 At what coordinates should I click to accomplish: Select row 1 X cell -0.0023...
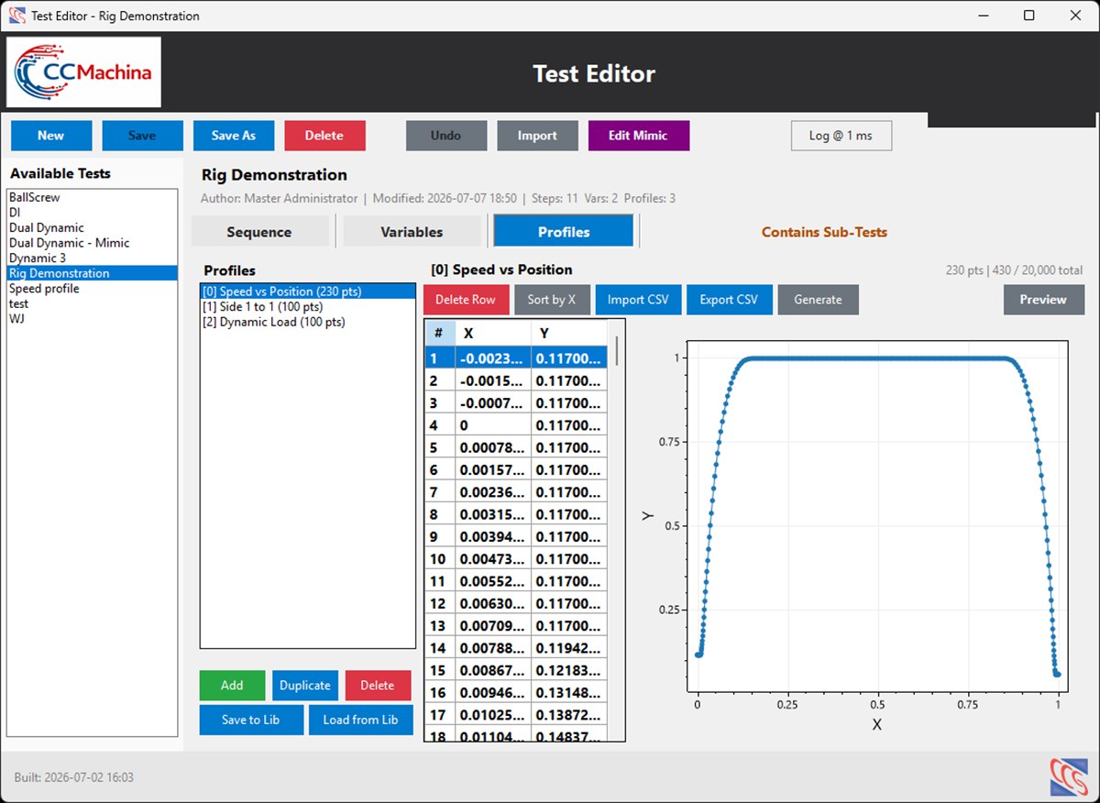point(493,358)
